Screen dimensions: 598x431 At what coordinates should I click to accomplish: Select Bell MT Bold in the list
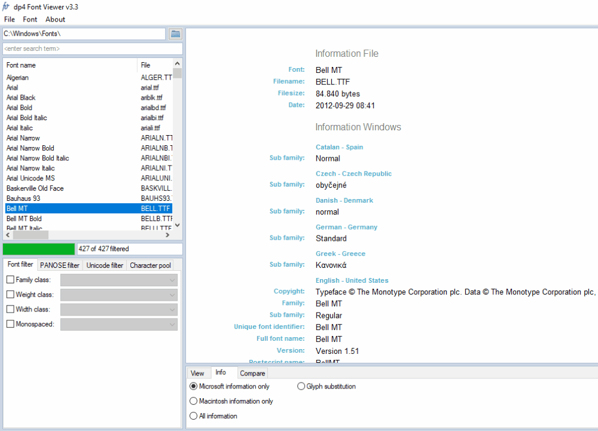89,219
